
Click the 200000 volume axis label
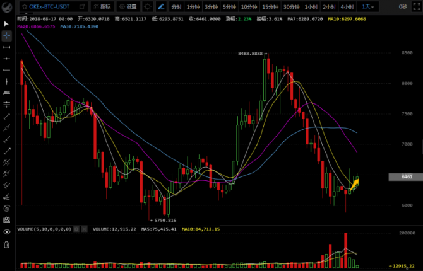click(x=407, y=233)
